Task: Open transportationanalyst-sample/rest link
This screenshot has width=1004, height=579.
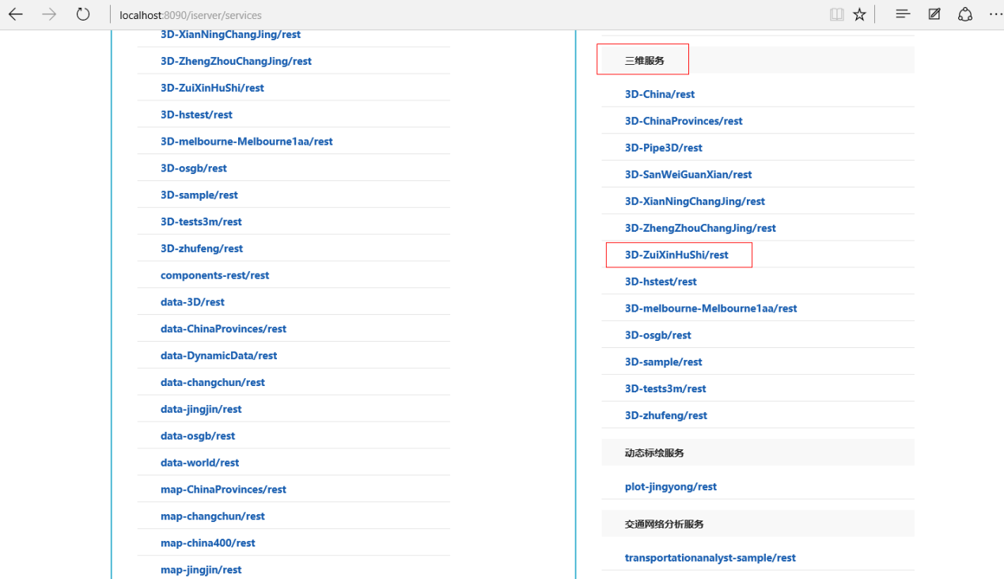Action: [710, 558]
